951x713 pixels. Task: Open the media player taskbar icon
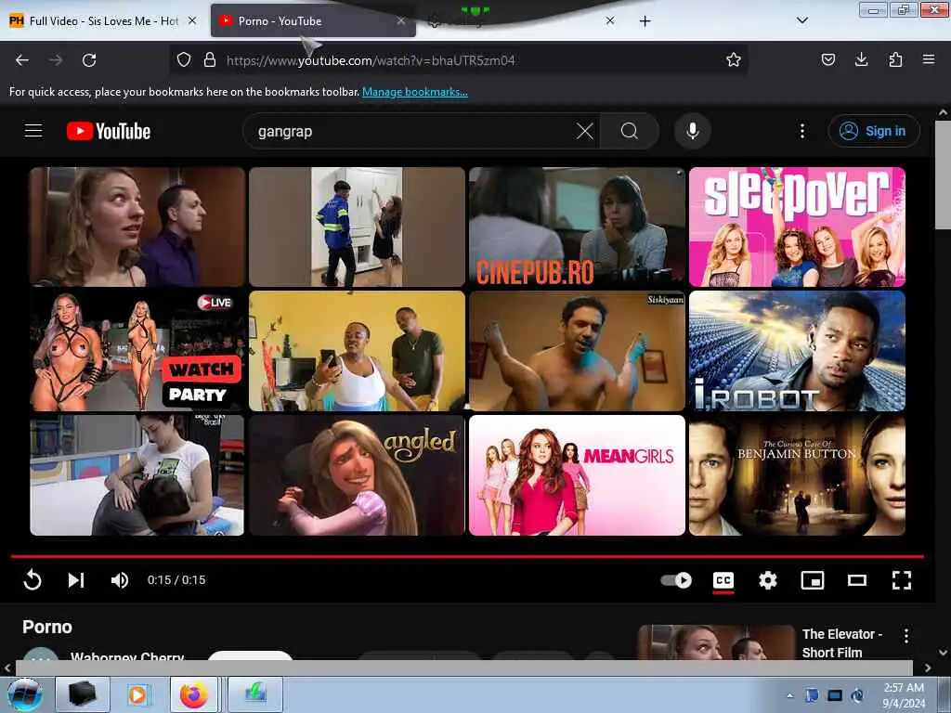[137, 694]
